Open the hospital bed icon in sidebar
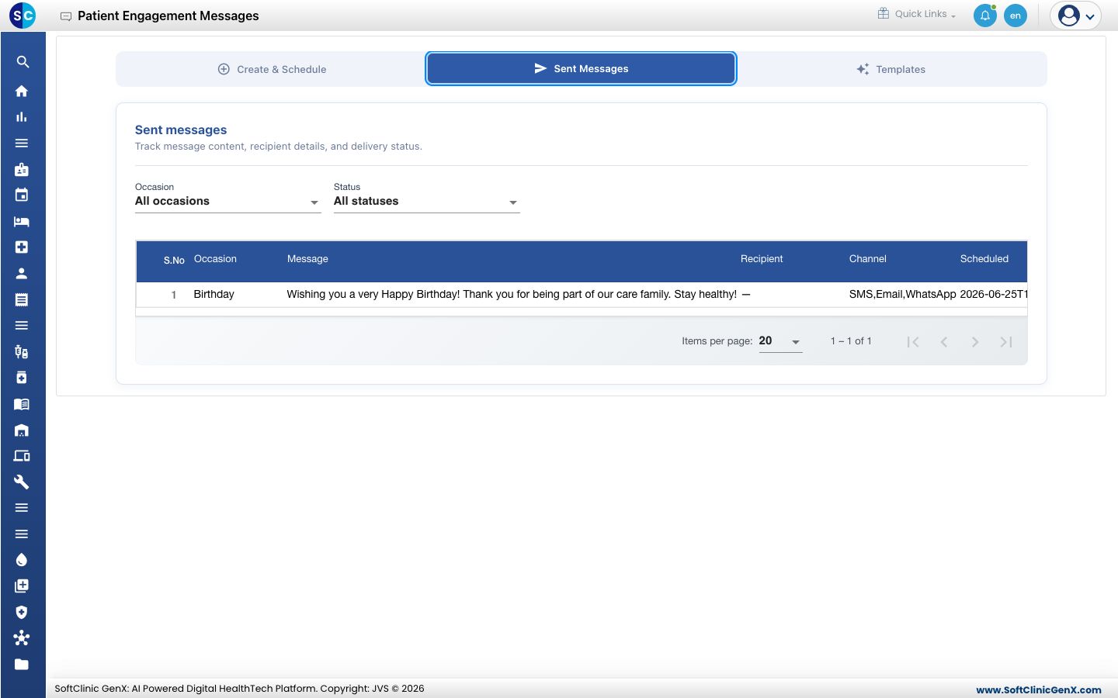Image resolution: width=1118 pixels, height=698 pixels. [22, 222]
